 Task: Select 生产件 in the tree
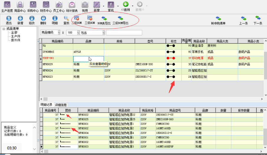click(x=16, y=36)
